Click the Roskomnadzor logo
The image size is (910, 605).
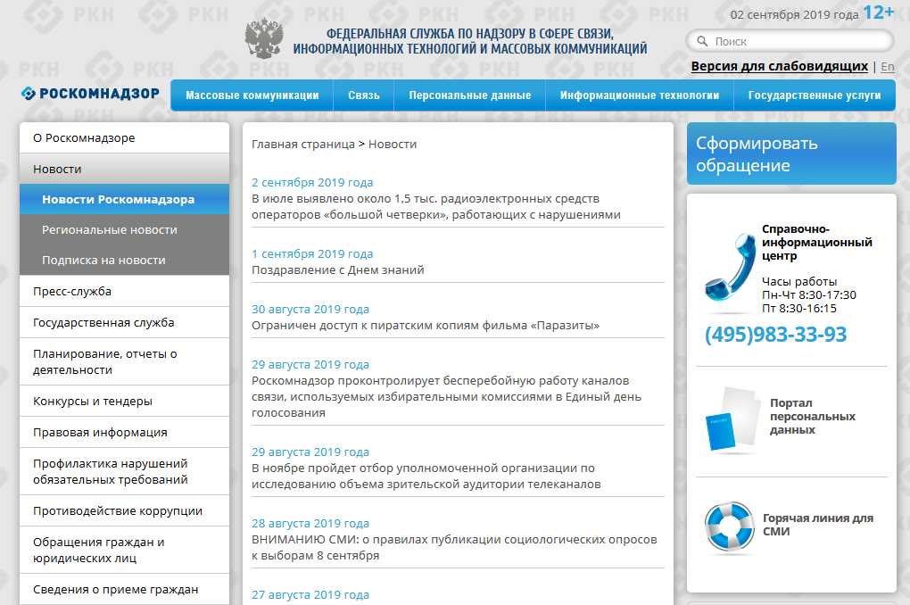(x=90, y=94)
